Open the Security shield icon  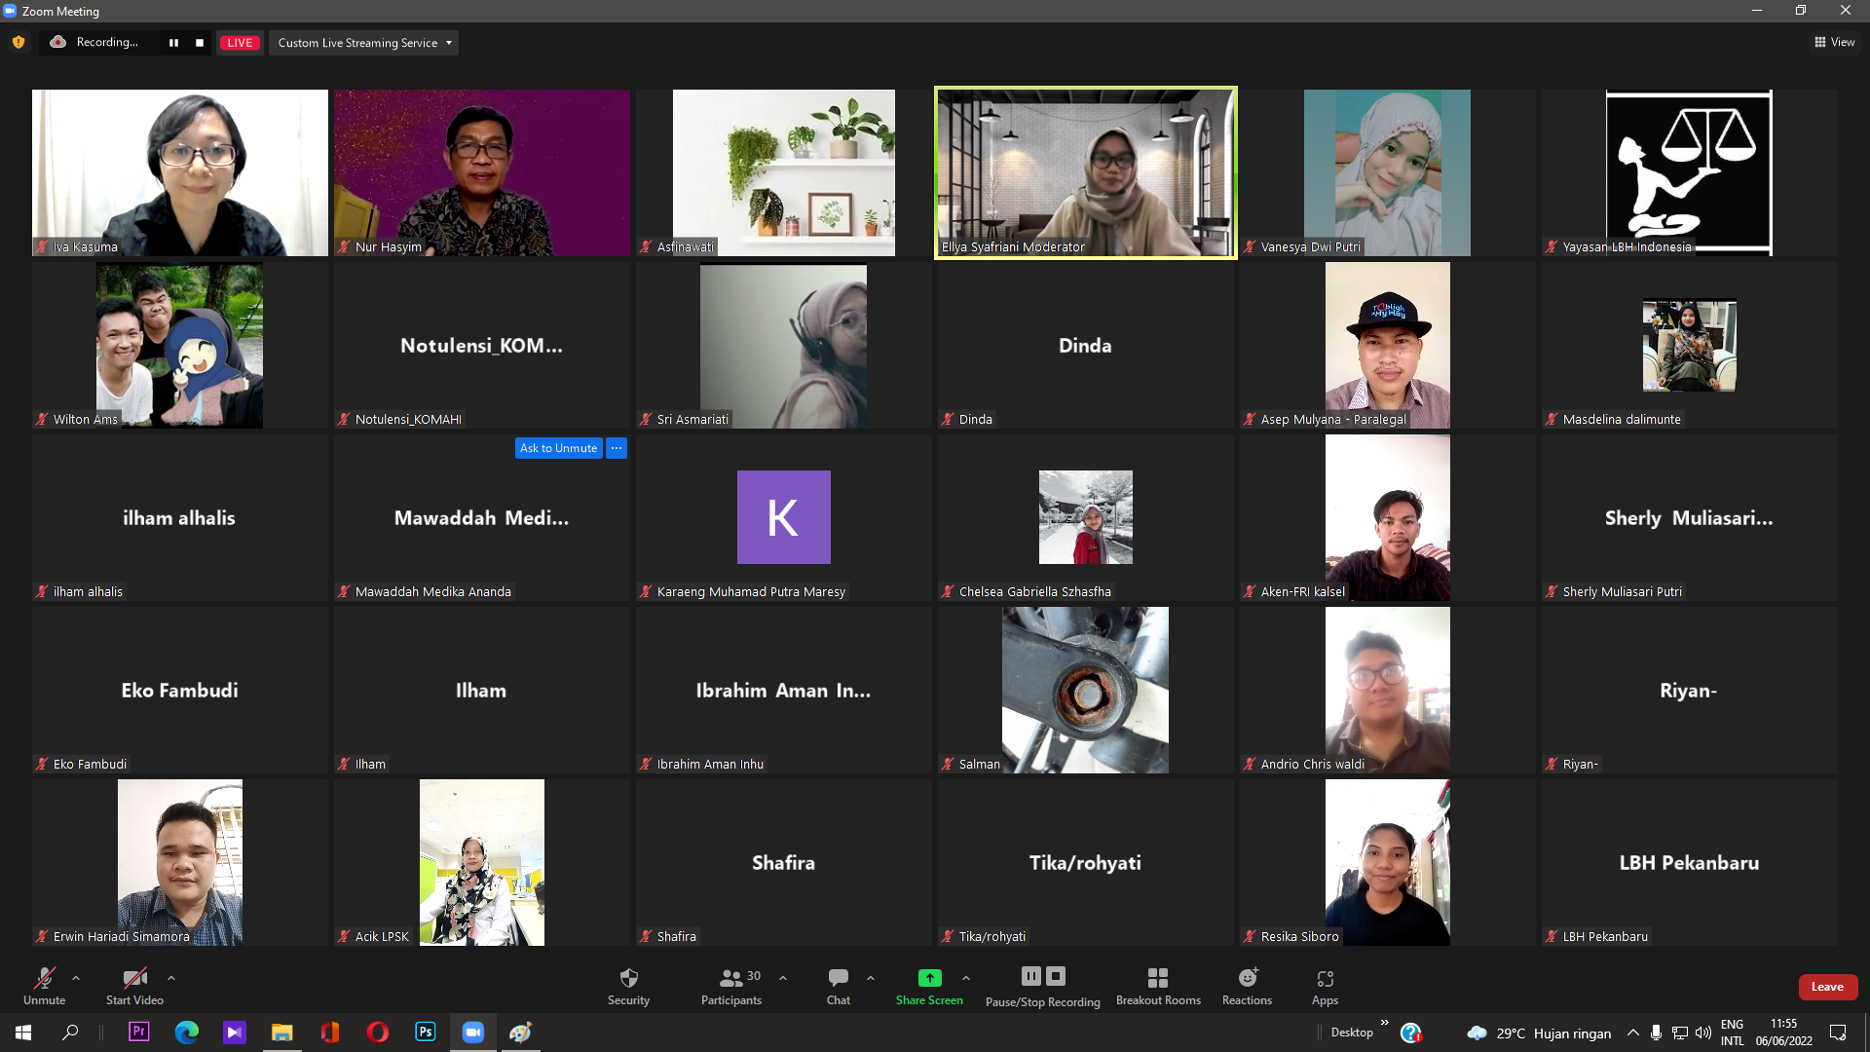(628, 978)
